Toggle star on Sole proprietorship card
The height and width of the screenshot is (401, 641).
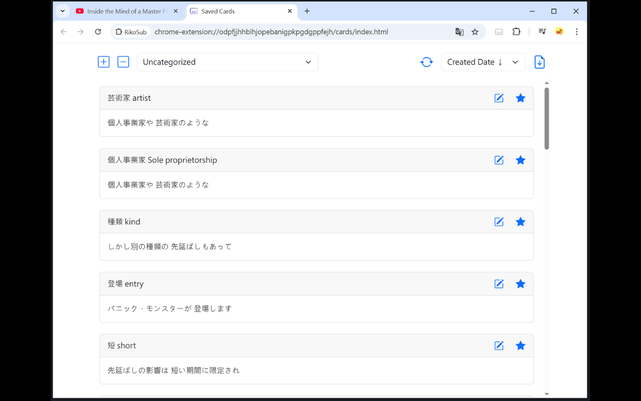pyautogui.click(x=521, y=160)
